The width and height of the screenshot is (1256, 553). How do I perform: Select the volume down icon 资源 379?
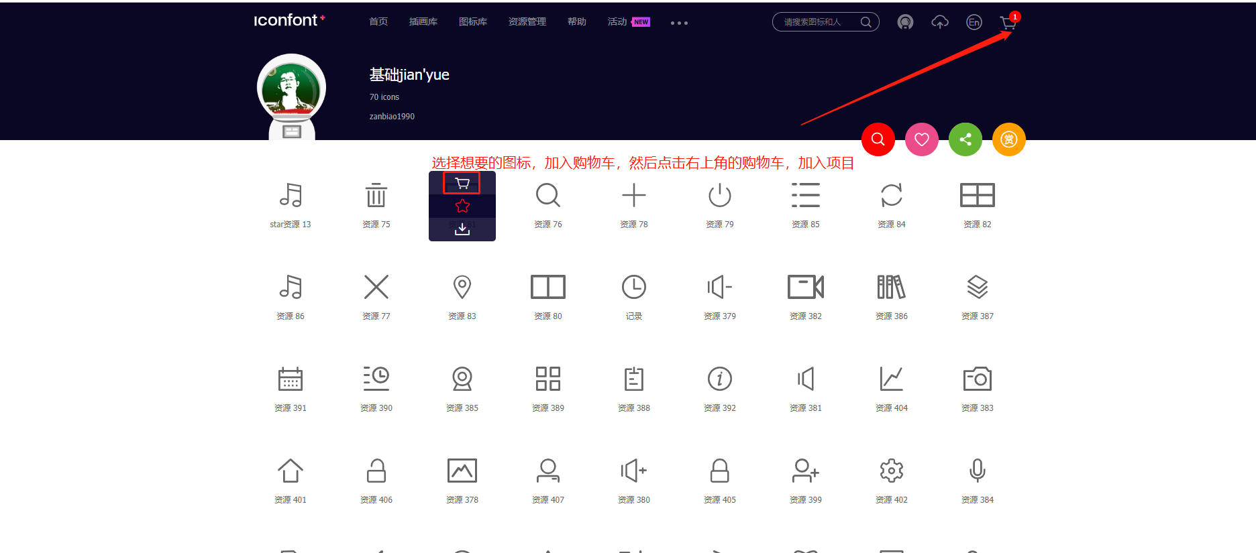[x=720, y=287]
